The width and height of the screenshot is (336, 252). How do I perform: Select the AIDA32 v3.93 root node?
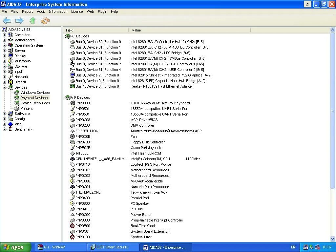(19, 30)
